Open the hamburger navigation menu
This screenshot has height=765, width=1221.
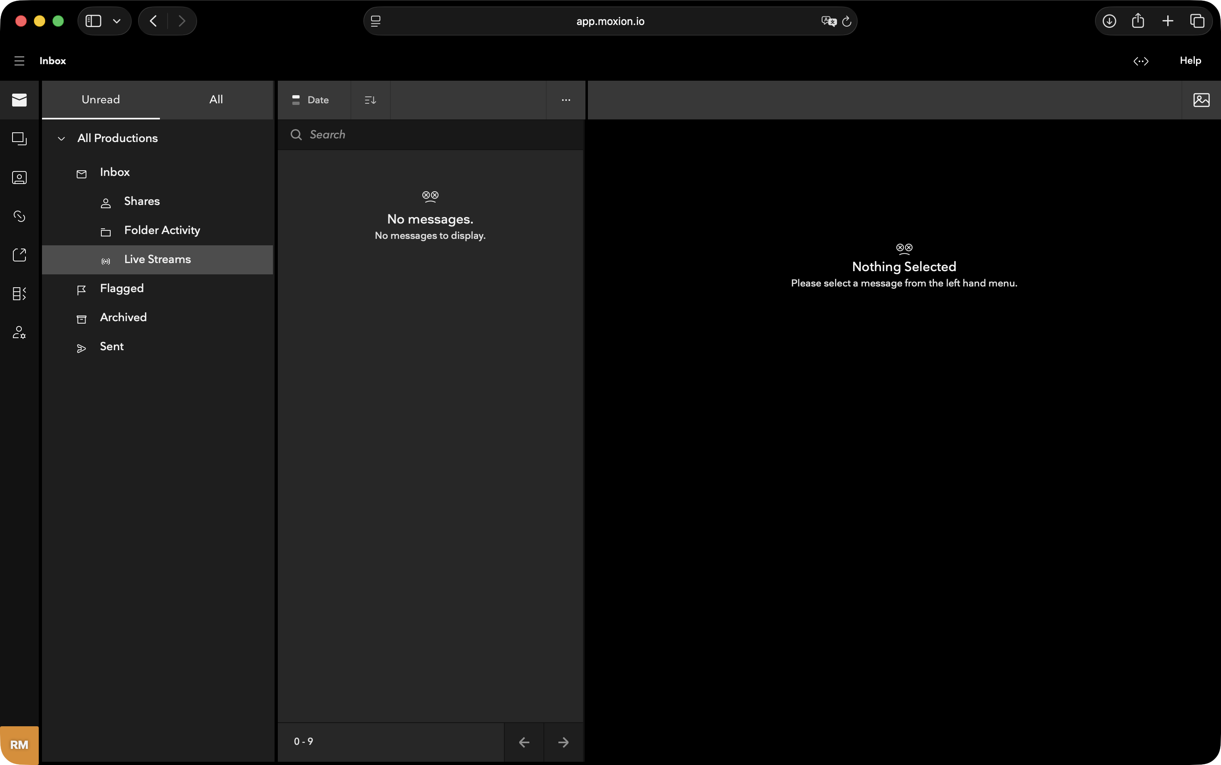click(x=19, y=61)
